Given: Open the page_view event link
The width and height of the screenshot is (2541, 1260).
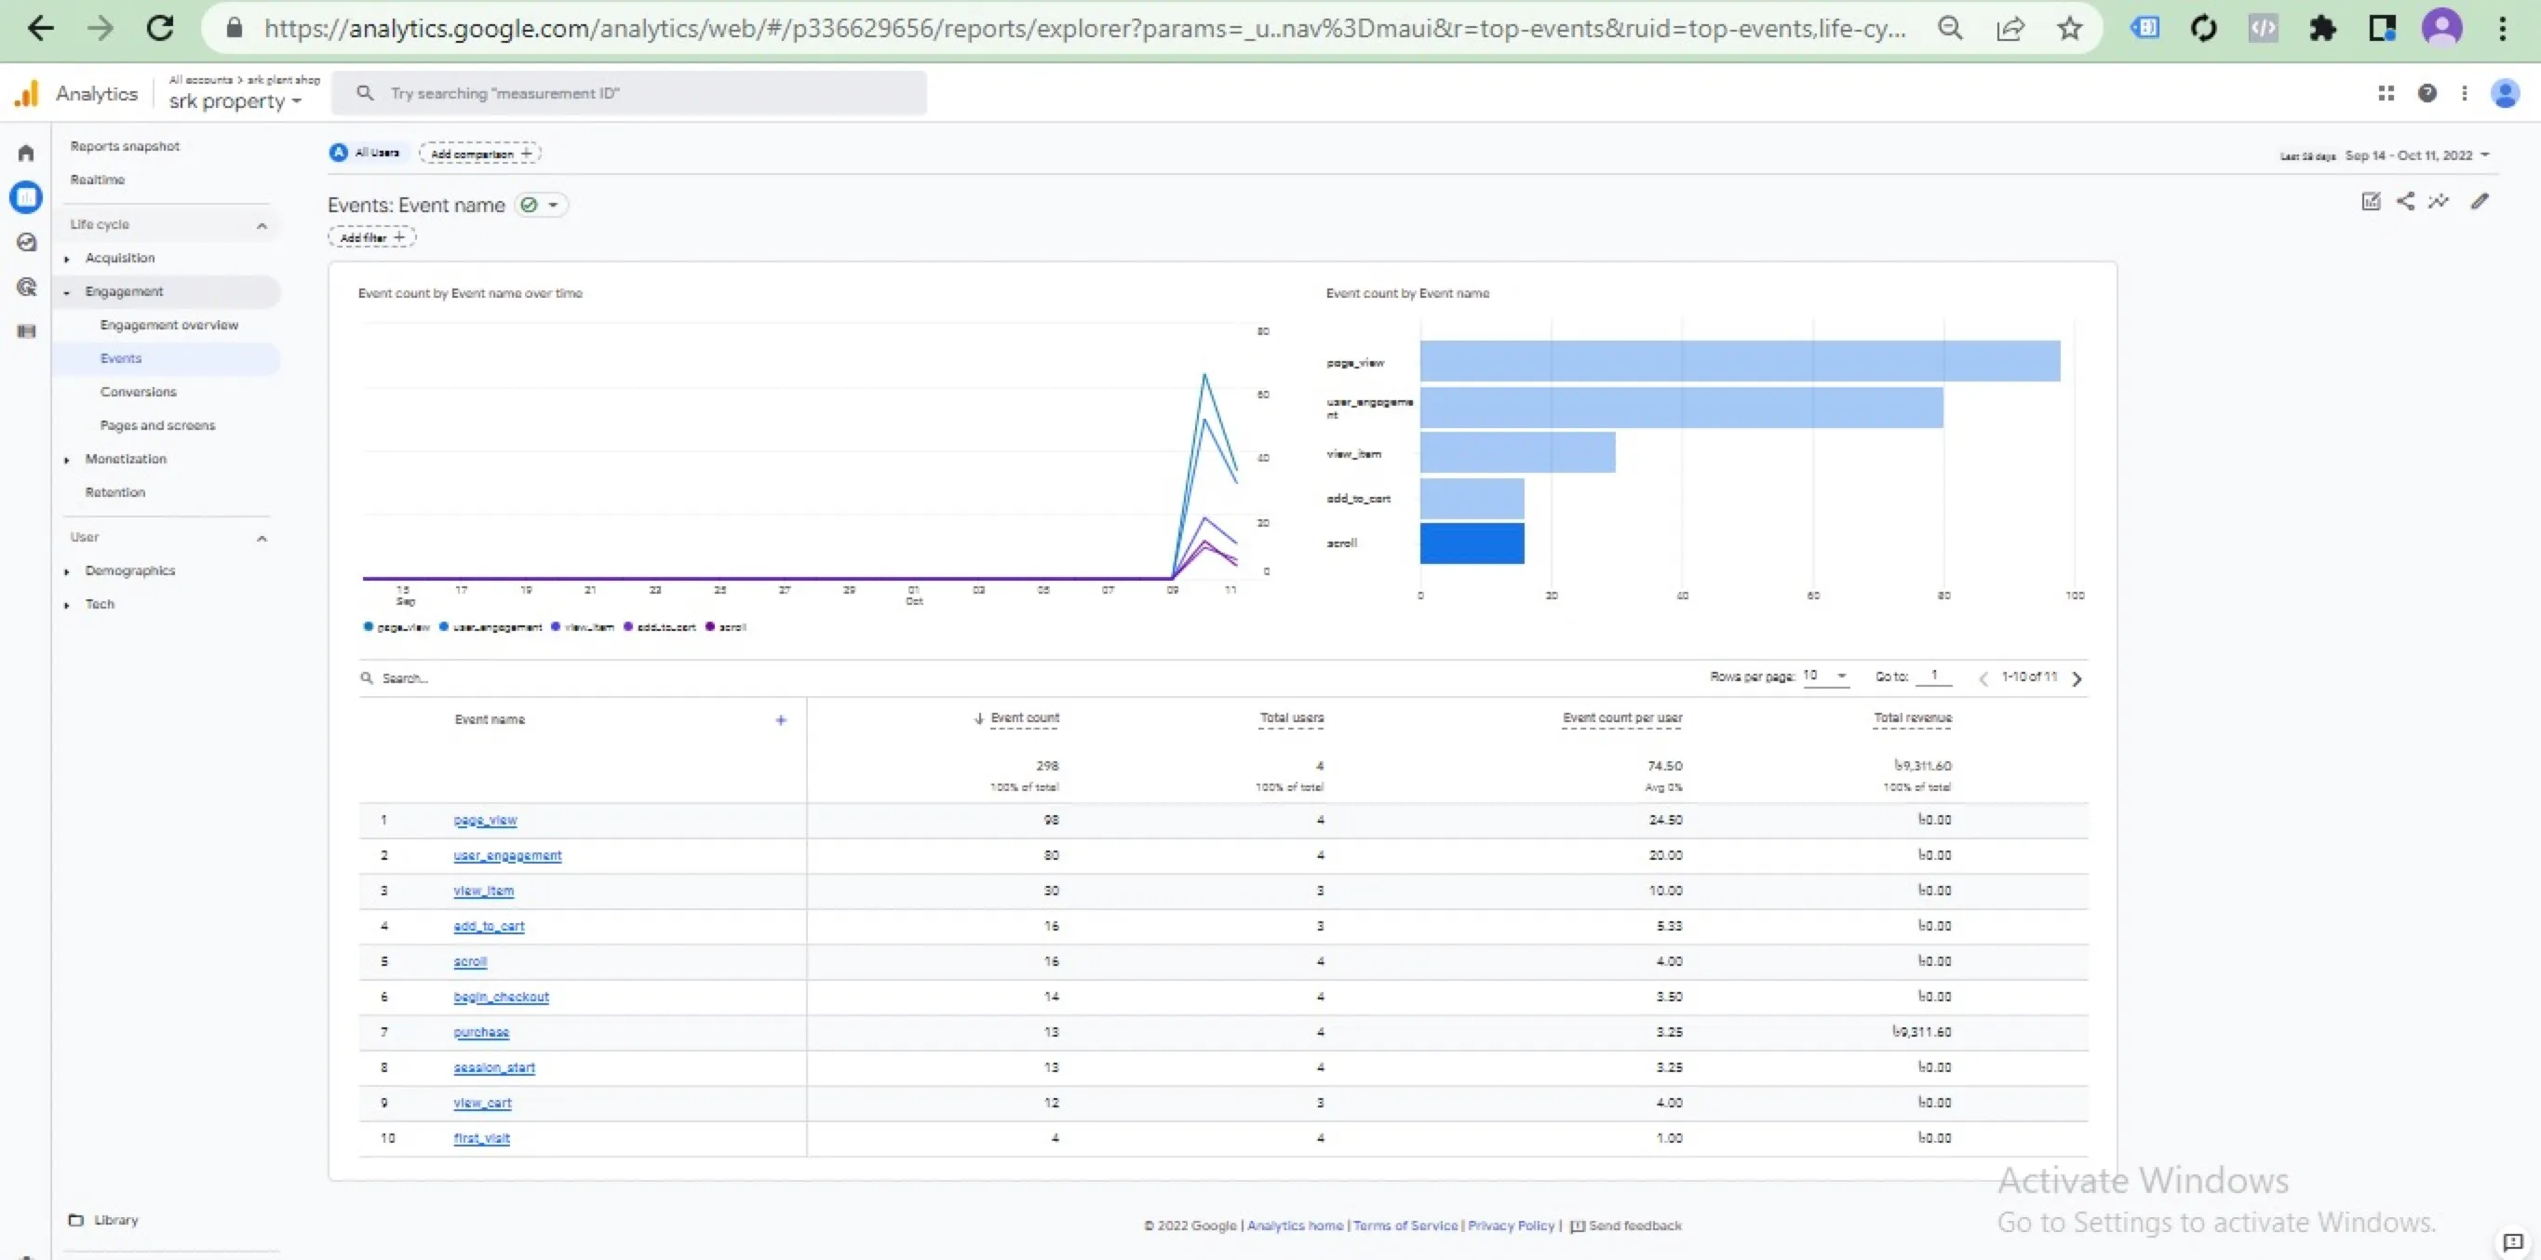Looking at the screenshot, I should pos(484,819).
